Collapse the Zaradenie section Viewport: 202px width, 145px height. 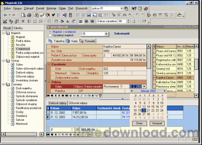49,64
